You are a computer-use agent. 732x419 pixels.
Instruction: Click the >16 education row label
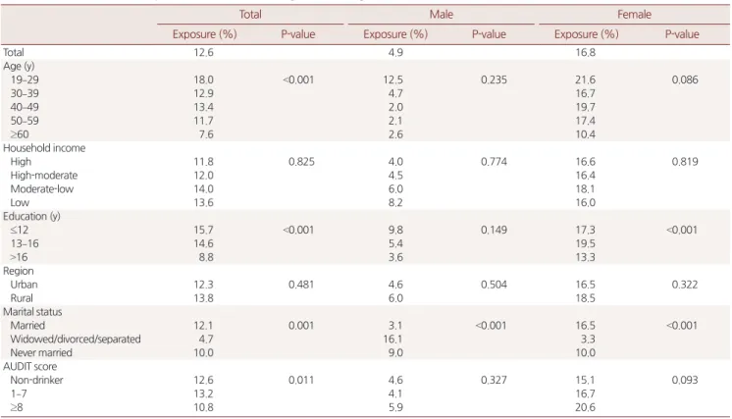pyautogui.click(x=20, y=257)
